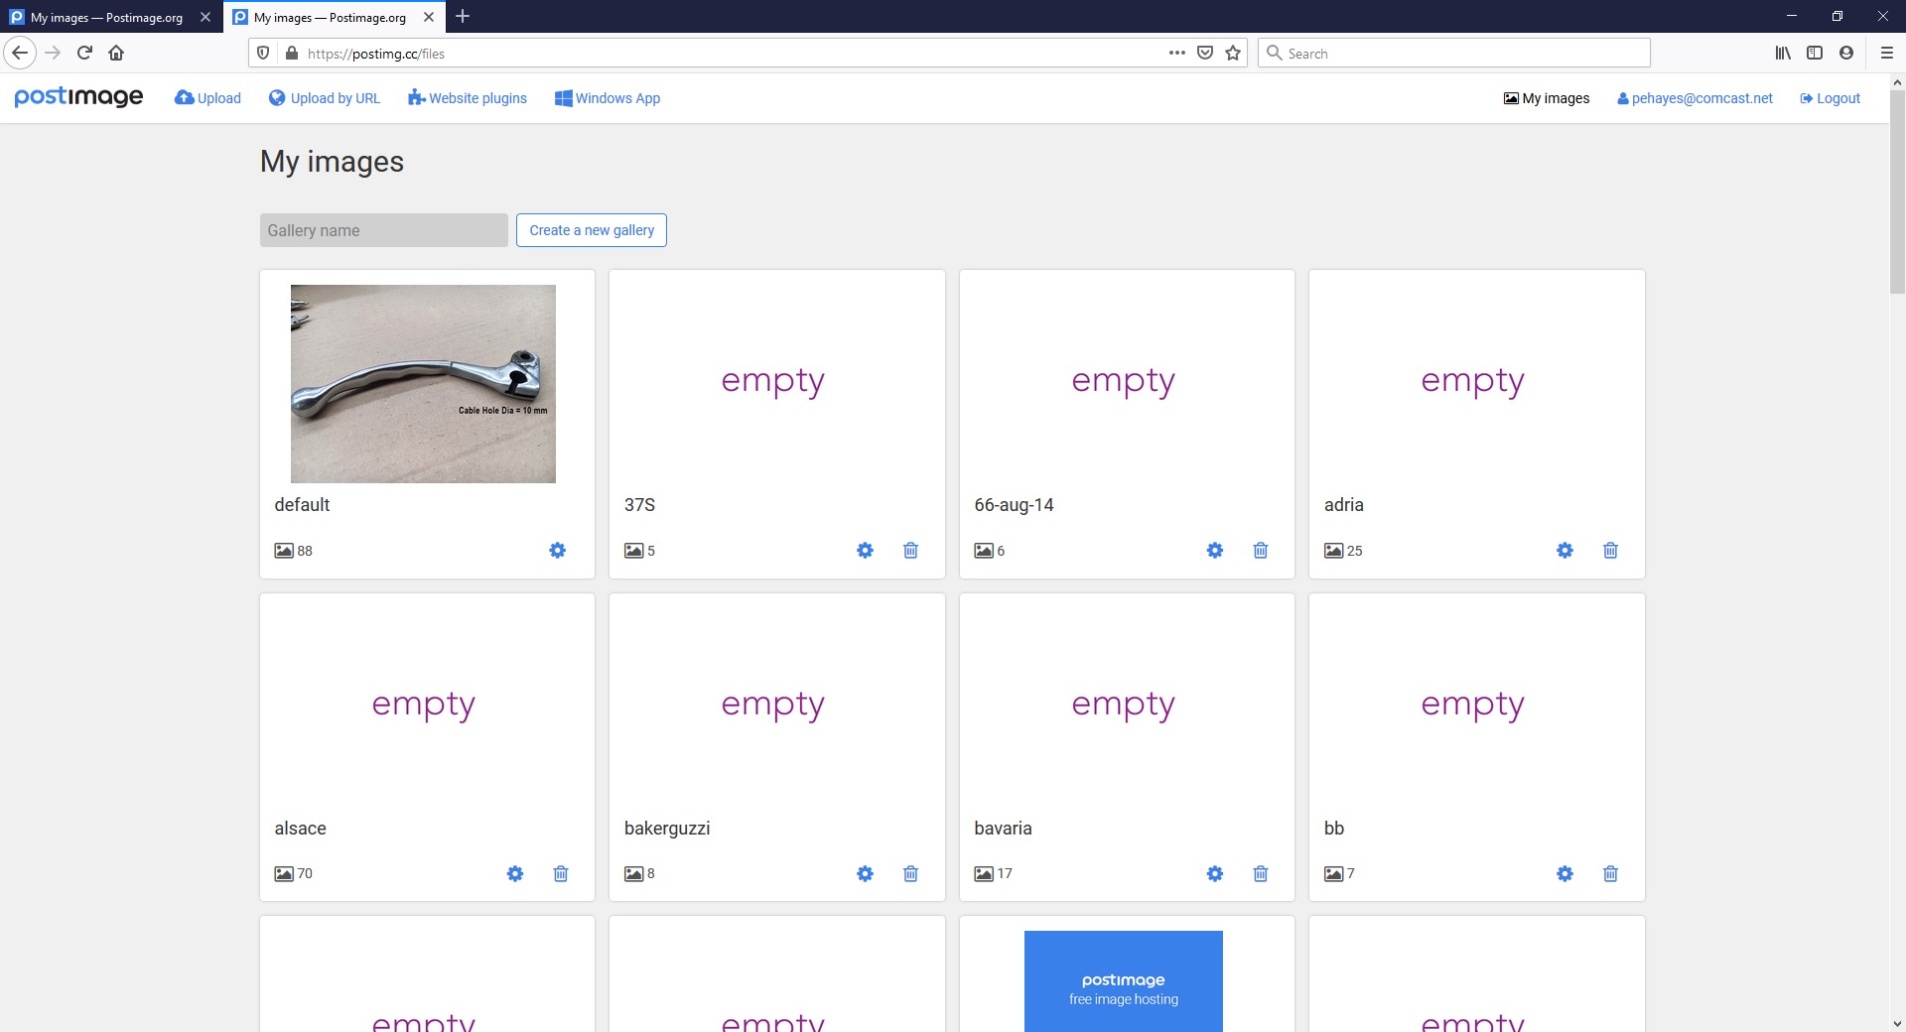The height and width of the screenshot is (1032, 1906).
Task: Go to the browser home page
Action: [x=116, y=53]
